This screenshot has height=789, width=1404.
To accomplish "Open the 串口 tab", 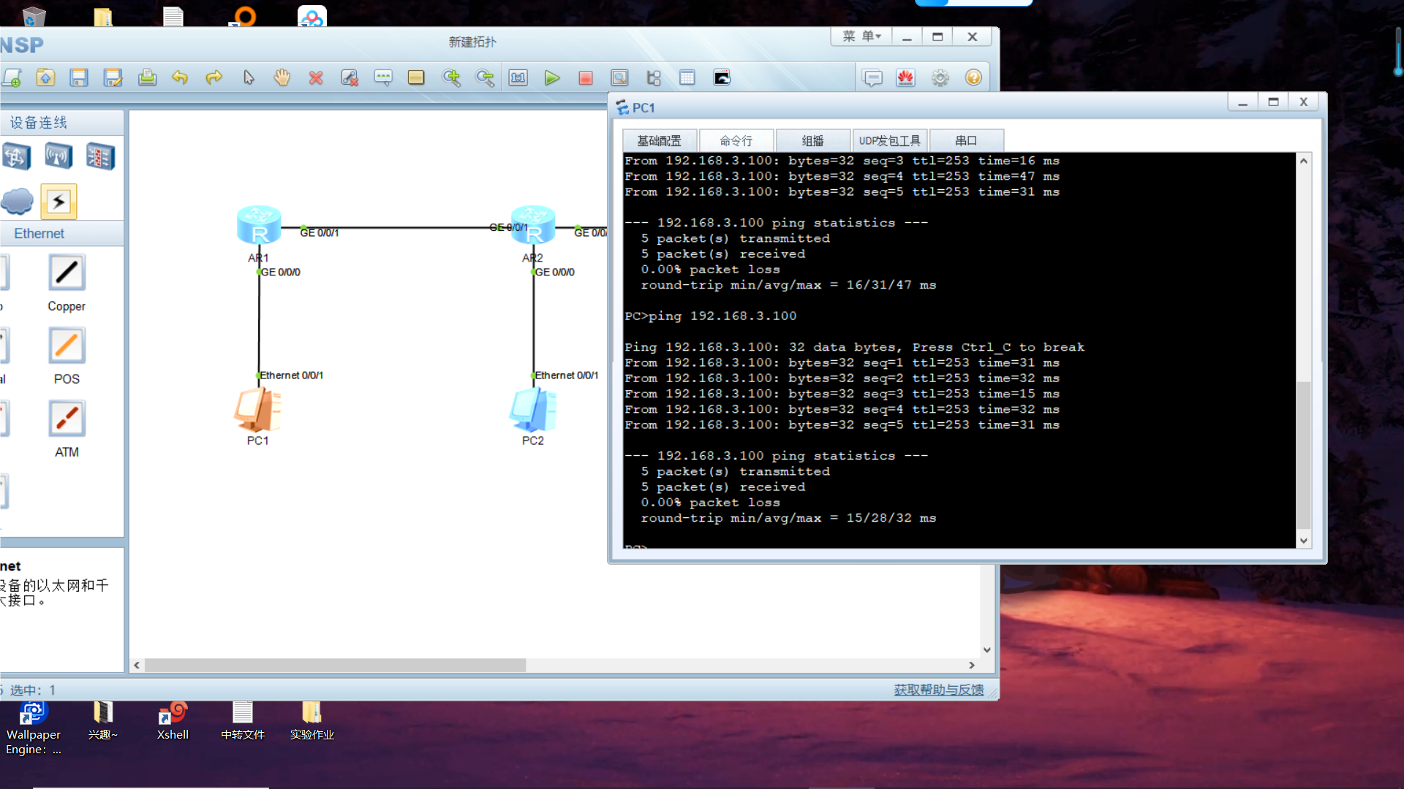I will 965,140.
